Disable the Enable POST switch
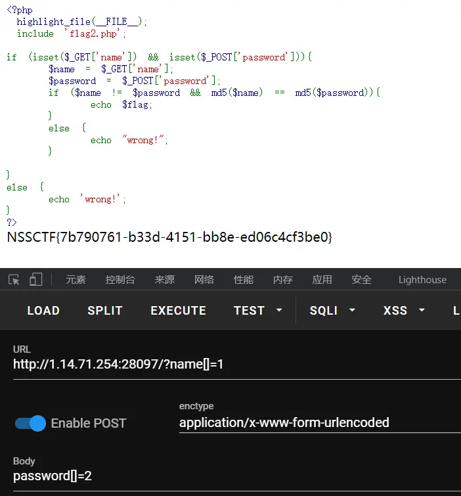 (x=30, y=423)
